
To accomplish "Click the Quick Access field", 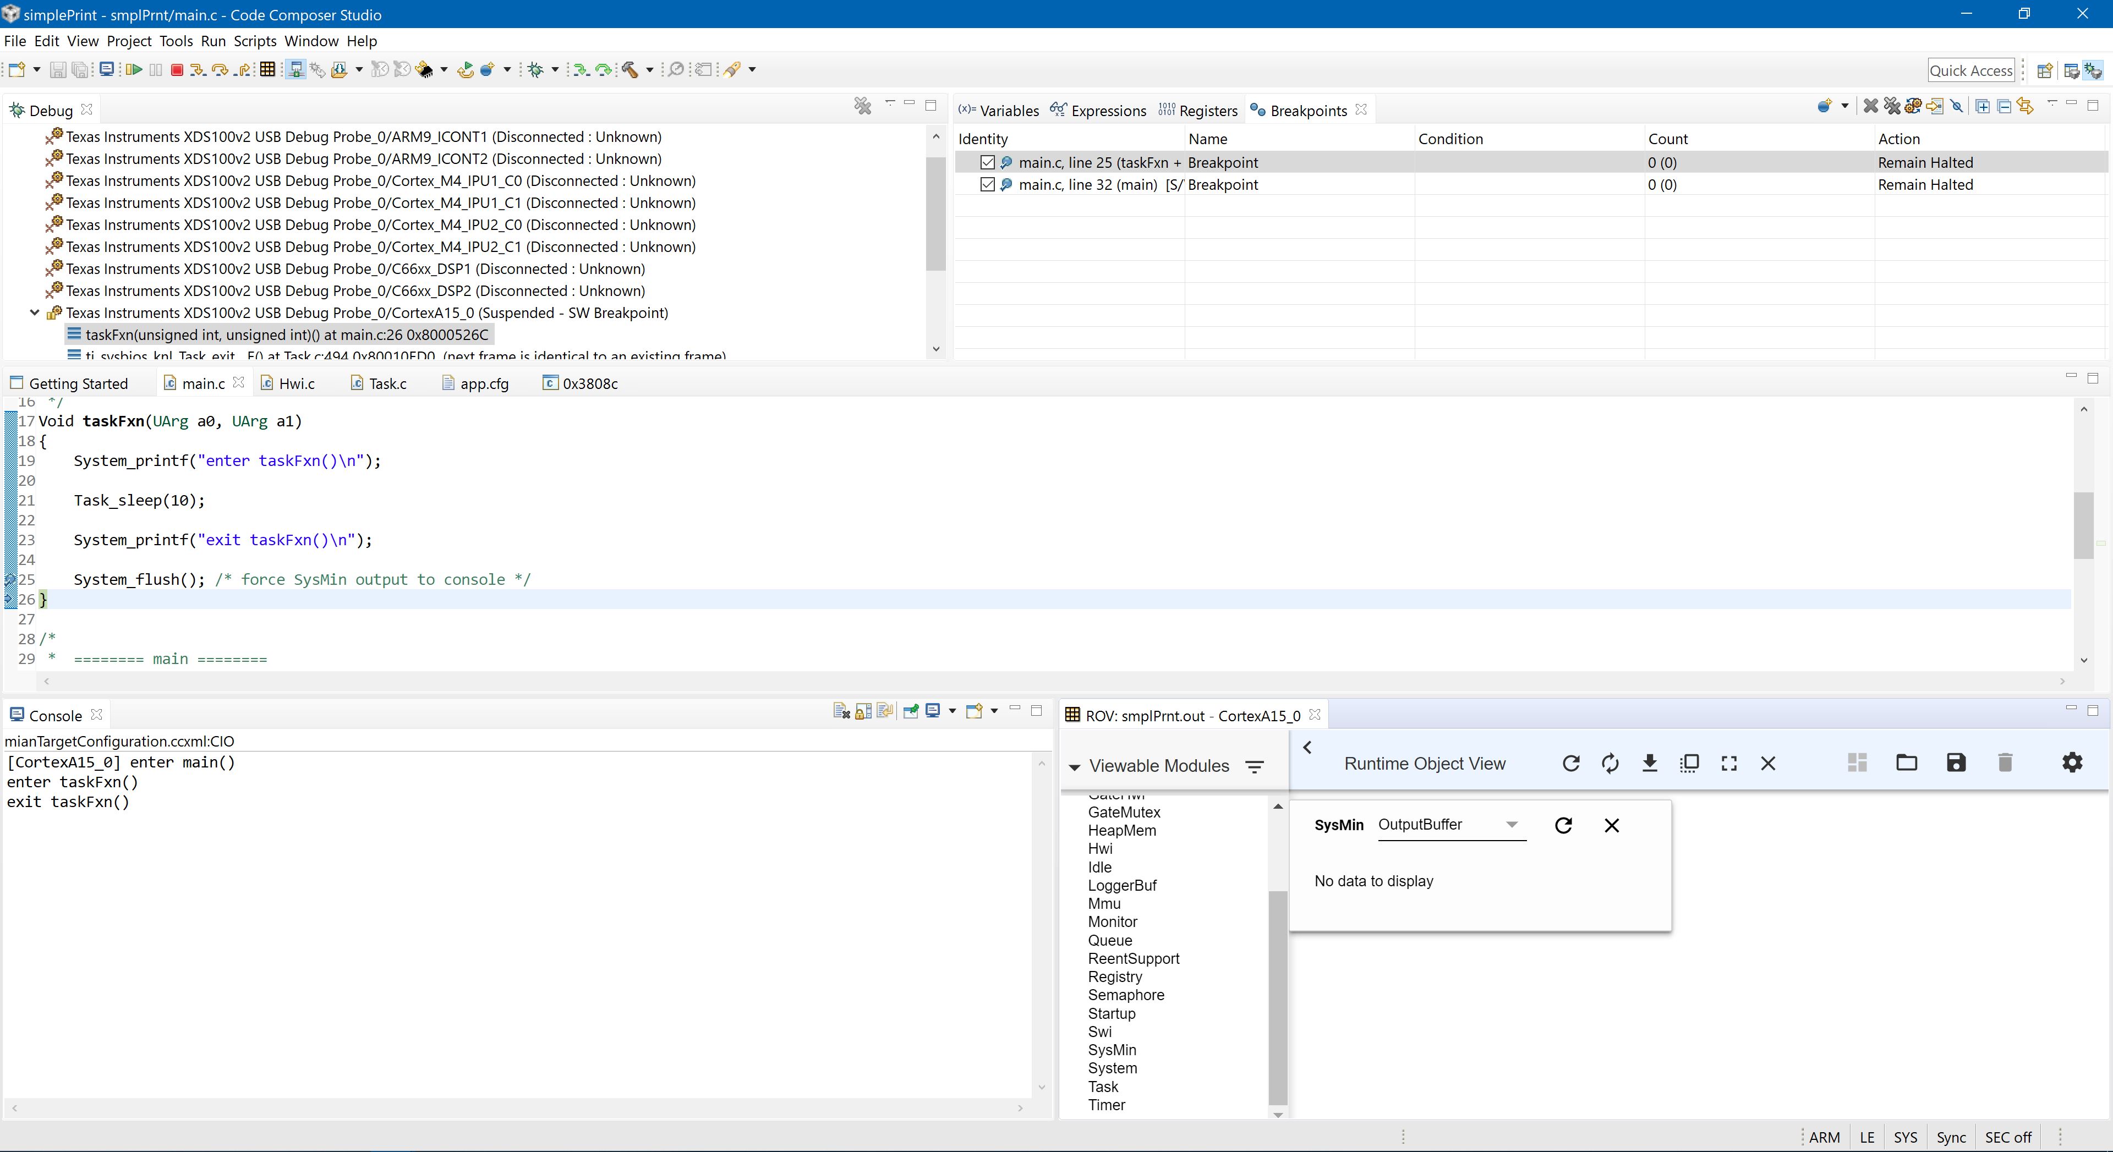I will click(1970, 70).
